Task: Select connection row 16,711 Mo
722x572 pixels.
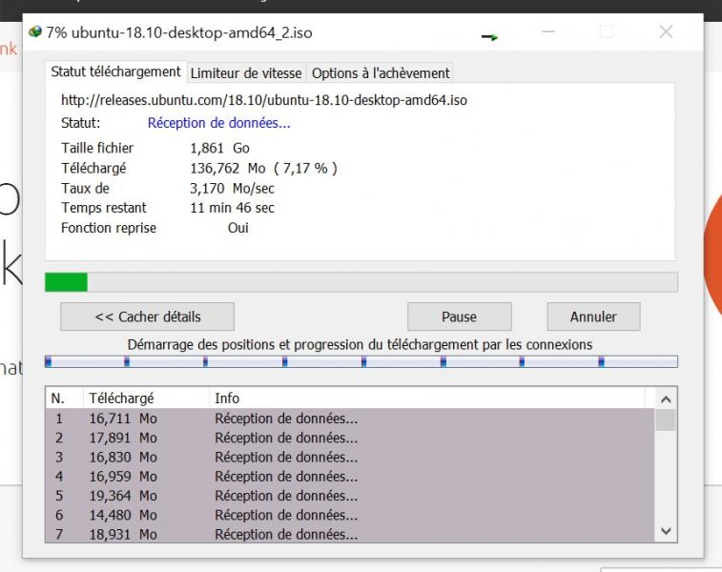Action: (x=350, y=419)
